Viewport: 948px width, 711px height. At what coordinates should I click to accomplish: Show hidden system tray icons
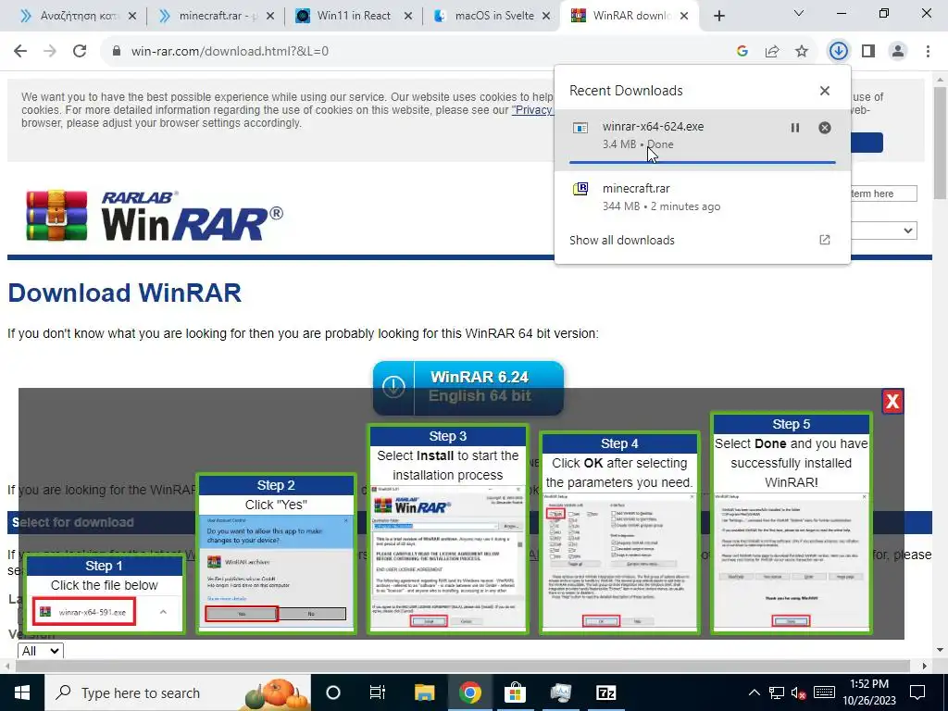pyautogui.click(x=754, y=692)
